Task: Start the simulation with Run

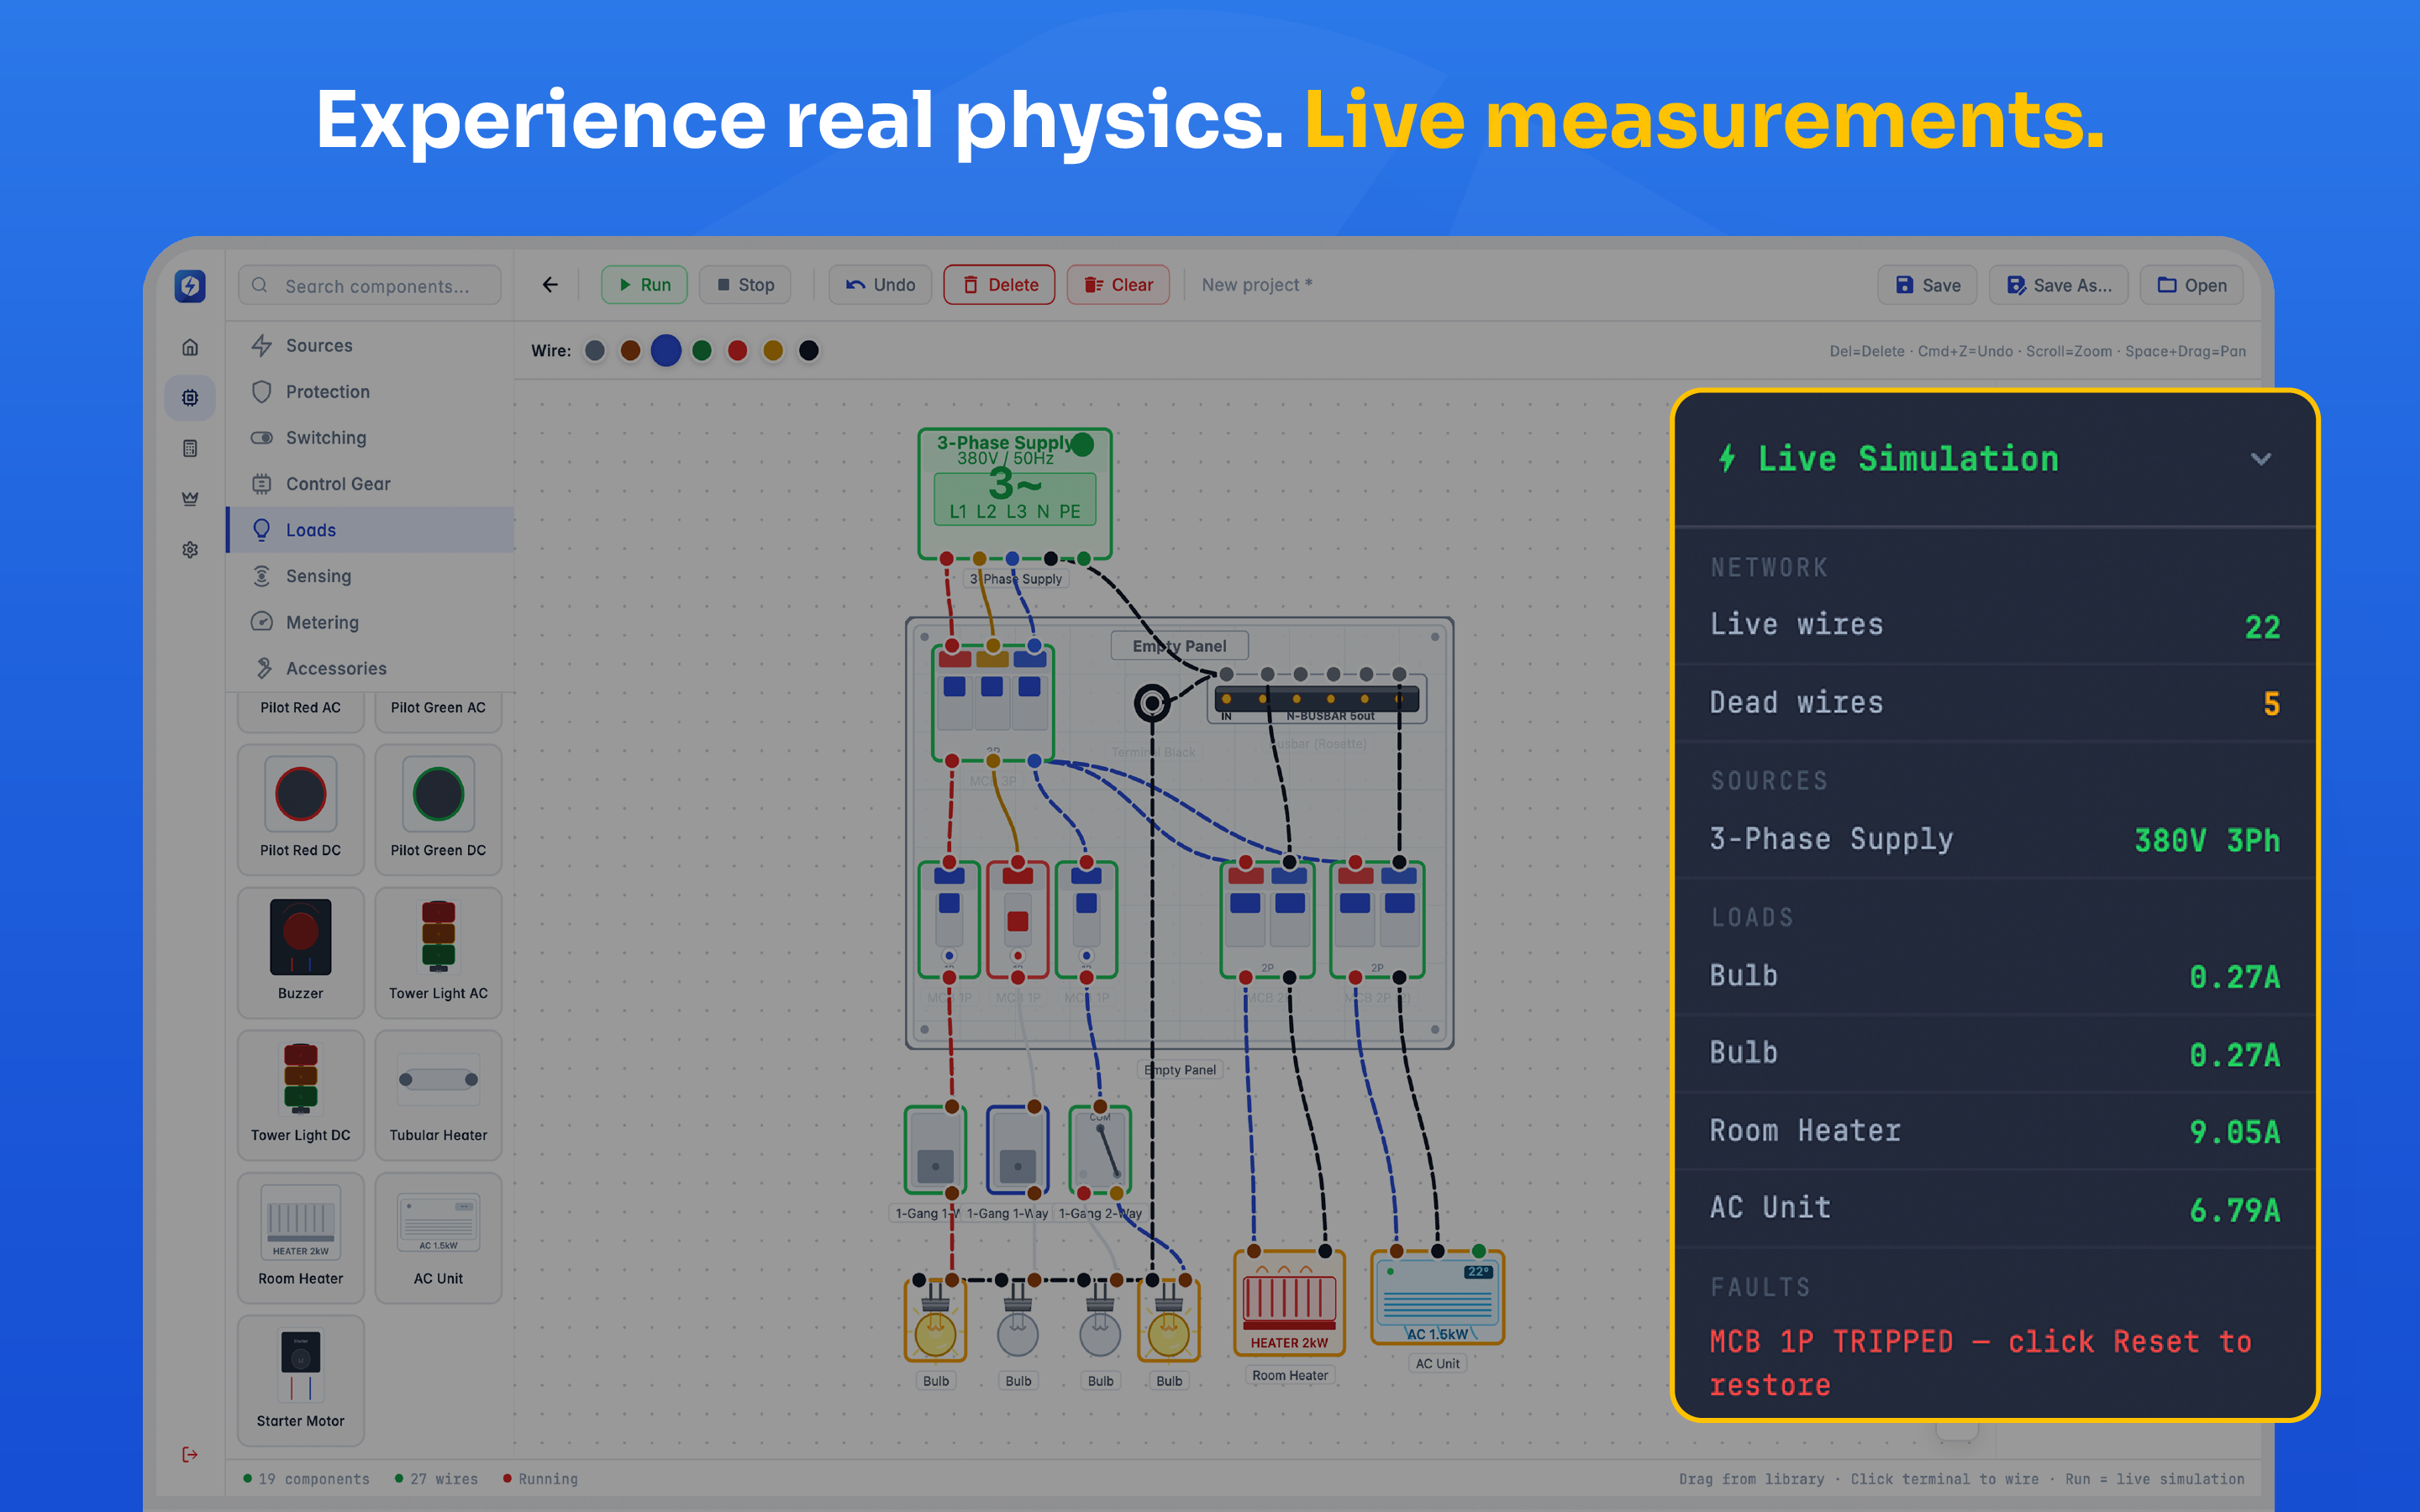Action: point(644,285)
